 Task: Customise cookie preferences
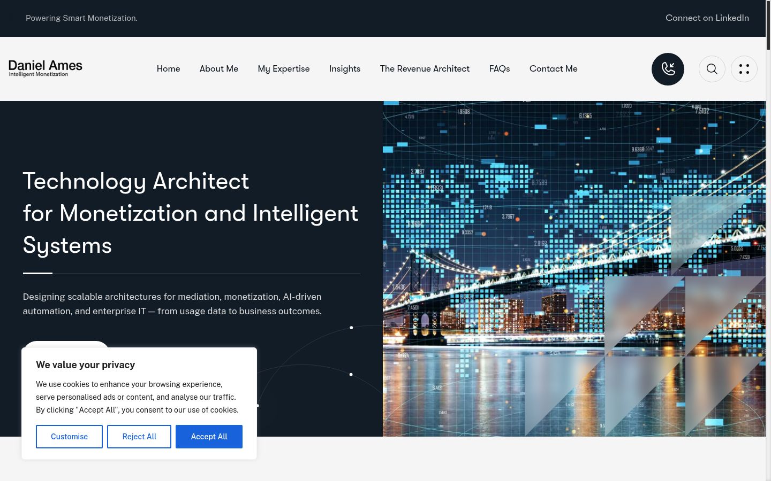click(x=69, y=437)
